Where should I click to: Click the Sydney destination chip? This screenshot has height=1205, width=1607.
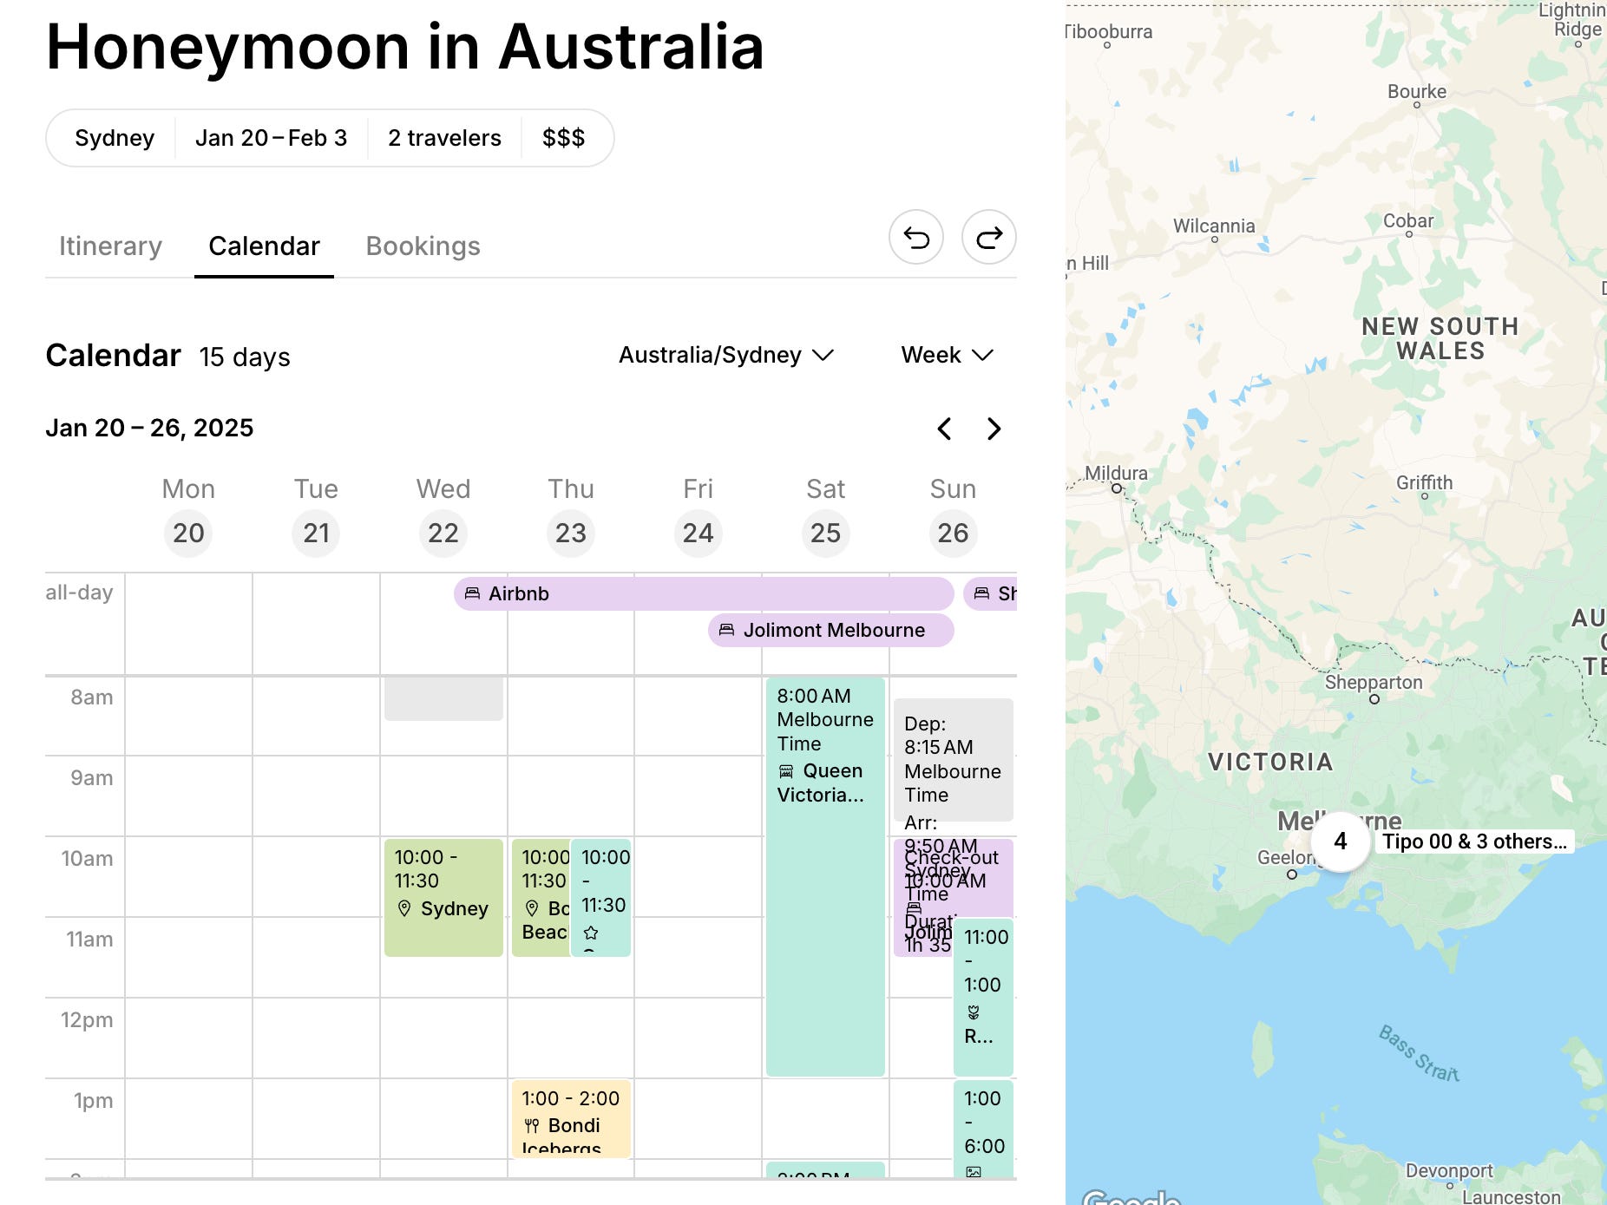(x=115, y=138)
